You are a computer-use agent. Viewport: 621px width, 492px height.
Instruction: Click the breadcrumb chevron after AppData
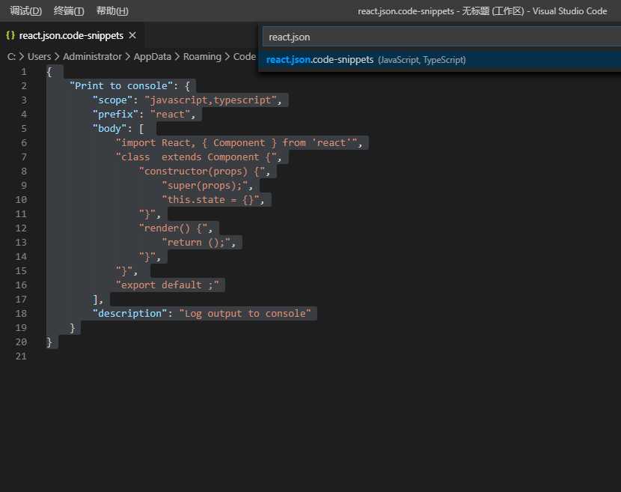tap(177, 57)
